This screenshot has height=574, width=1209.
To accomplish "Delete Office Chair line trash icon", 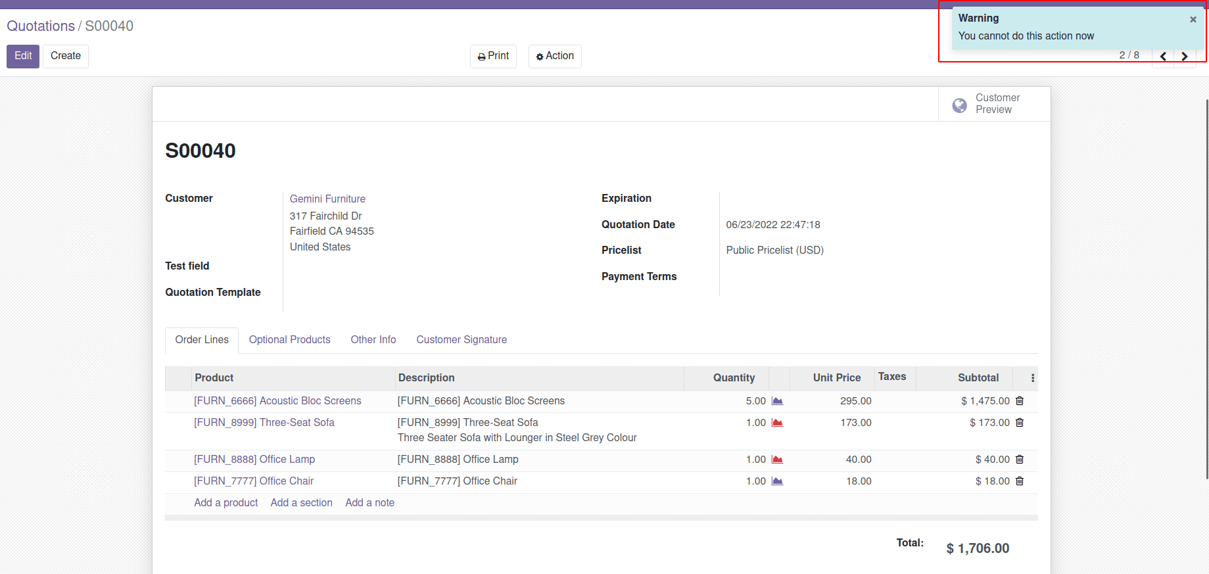I will click(x=1020, y=481).
